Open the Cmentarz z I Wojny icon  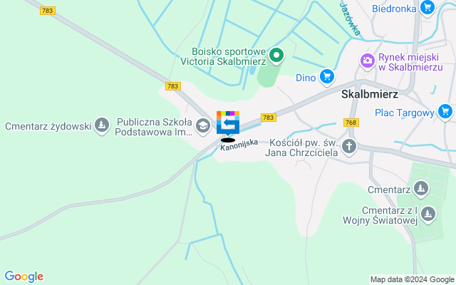[428, 214]
